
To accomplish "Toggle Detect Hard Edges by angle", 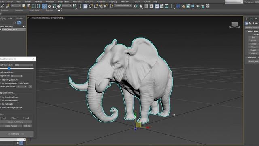I will [1, 107].
